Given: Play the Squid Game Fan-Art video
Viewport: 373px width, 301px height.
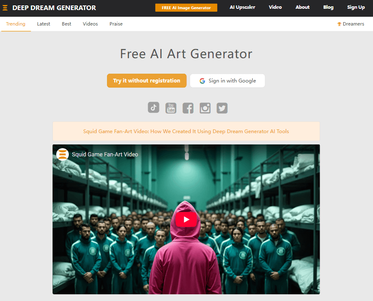Looking at the screenshot, I should click(186, 219).
